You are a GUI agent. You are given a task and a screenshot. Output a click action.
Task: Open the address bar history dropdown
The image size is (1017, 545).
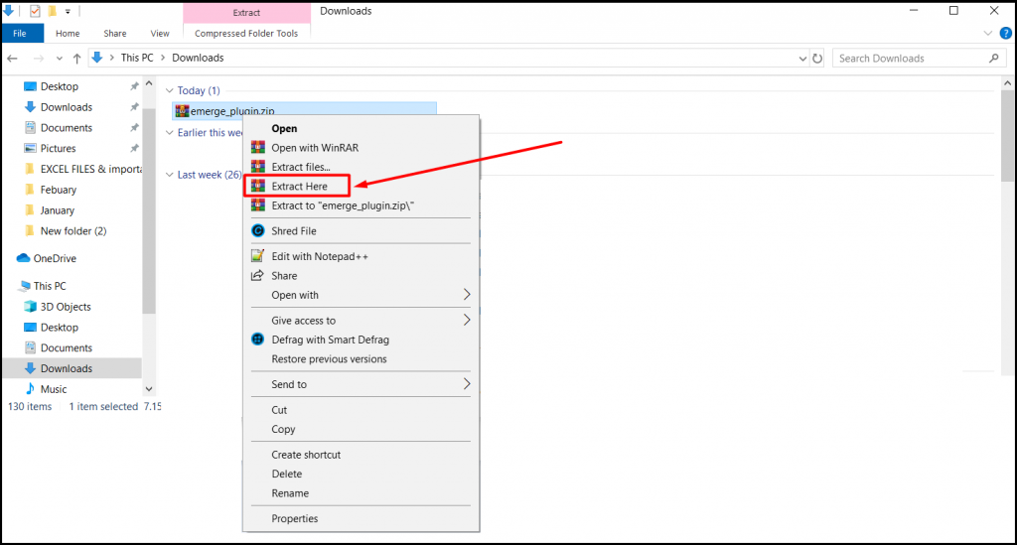tap(802, 59)
